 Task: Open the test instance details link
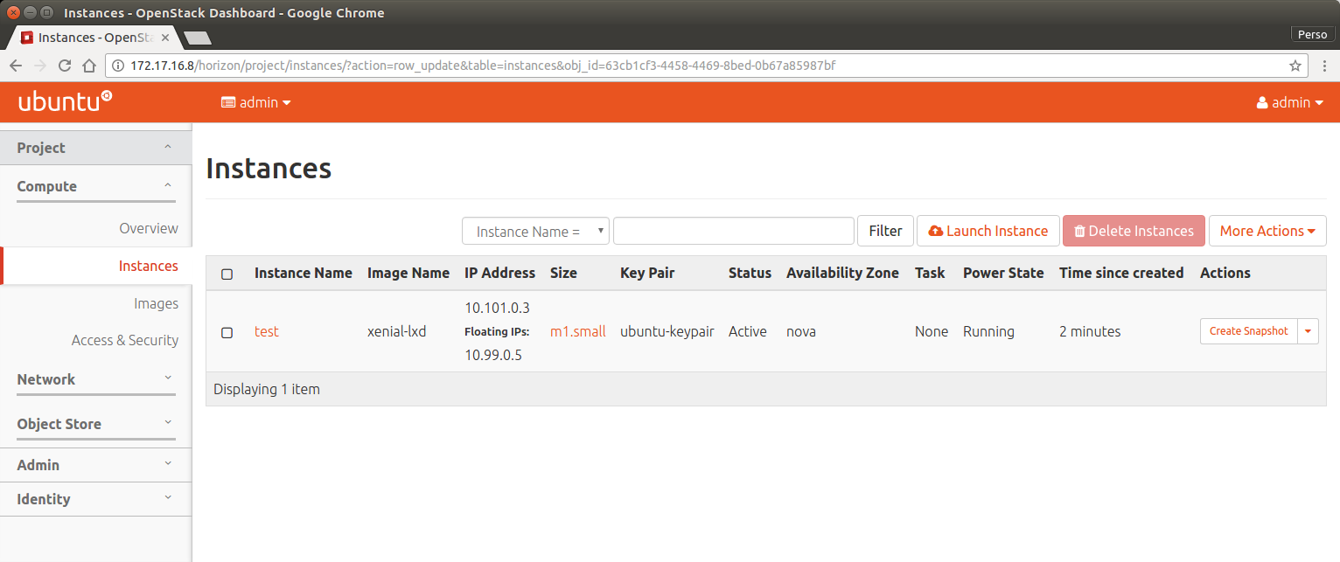pos(267,331)
